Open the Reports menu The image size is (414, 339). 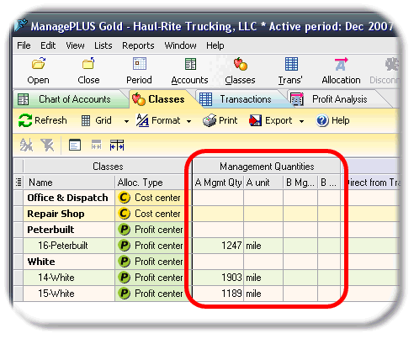tap(138, 45)
